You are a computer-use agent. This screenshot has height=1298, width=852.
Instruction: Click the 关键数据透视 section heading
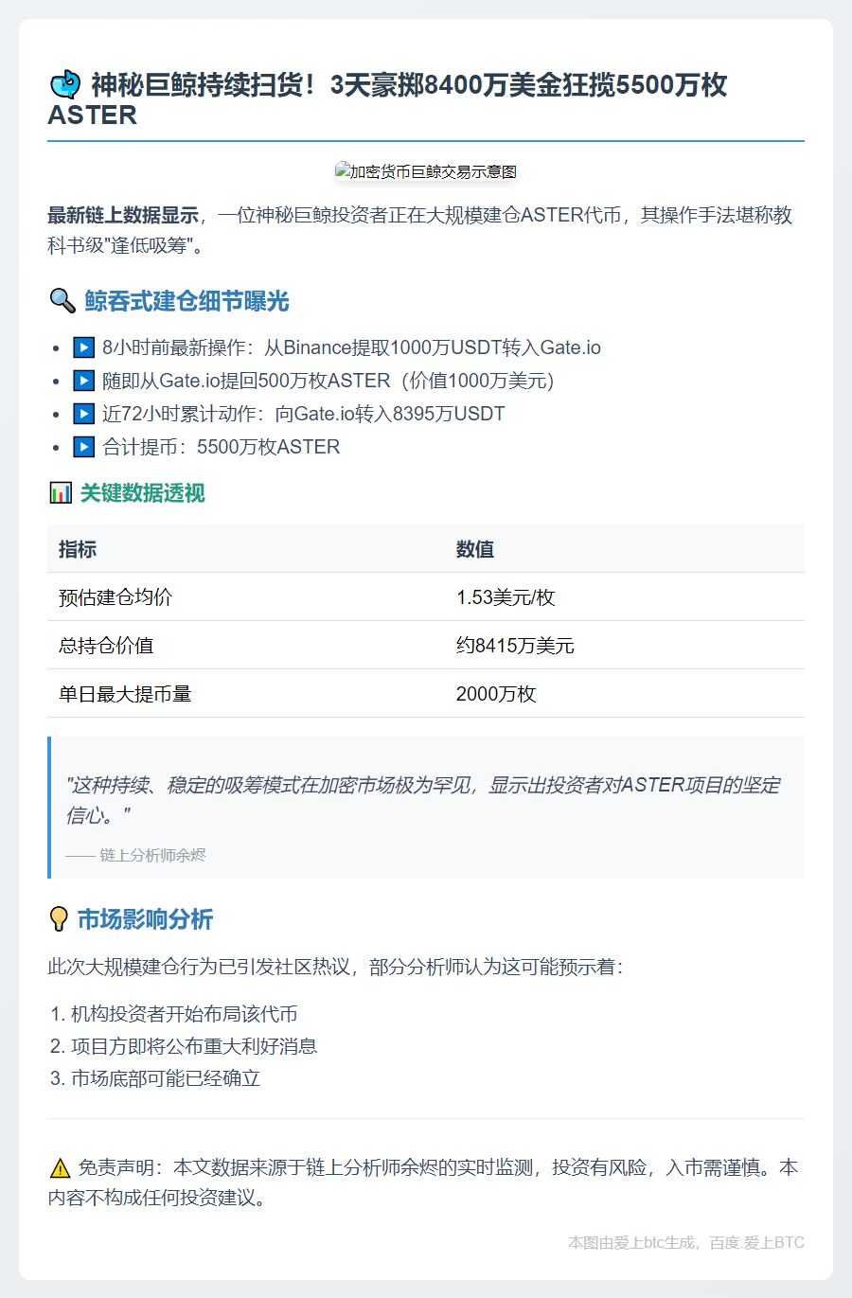[142, 493]
